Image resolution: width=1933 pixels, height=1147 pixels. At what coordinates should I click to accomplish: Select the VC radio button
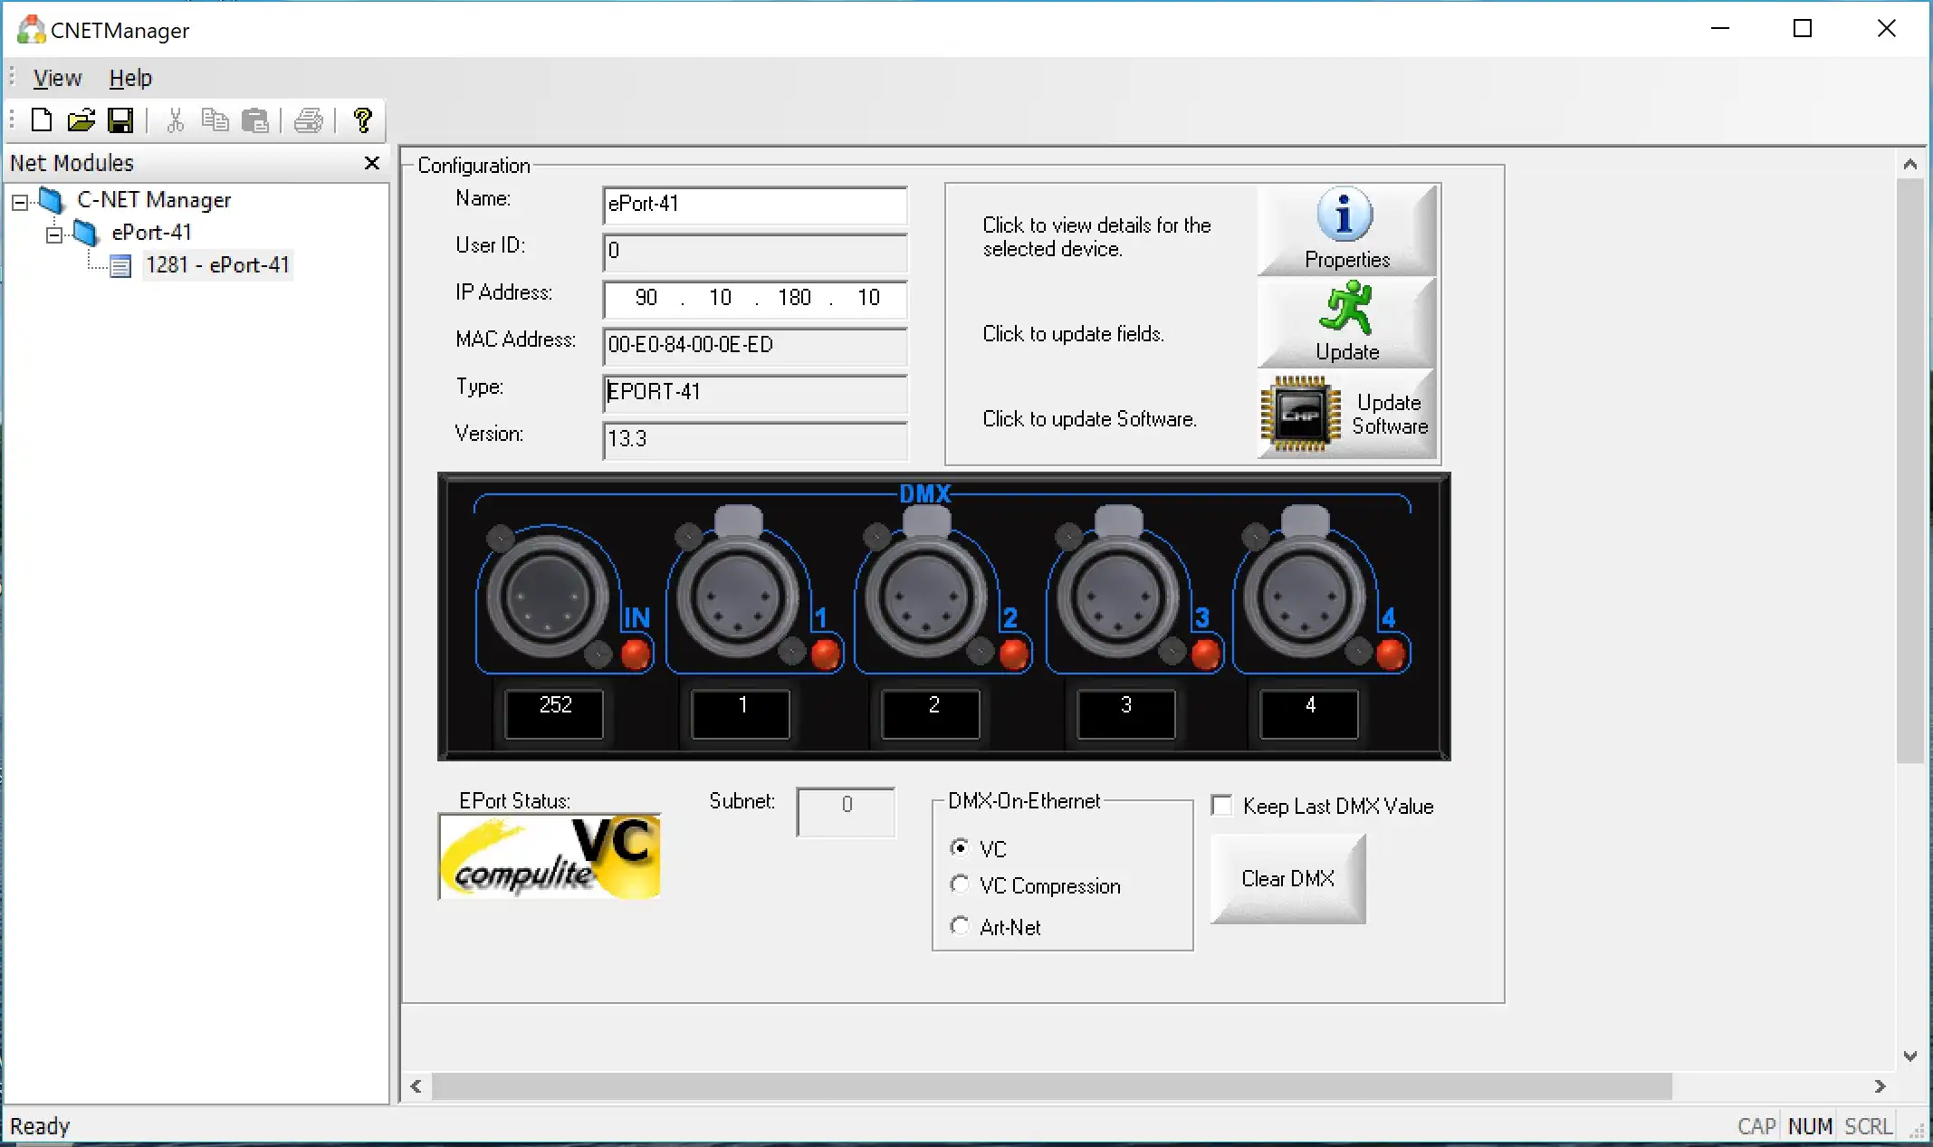click(960, 847)
